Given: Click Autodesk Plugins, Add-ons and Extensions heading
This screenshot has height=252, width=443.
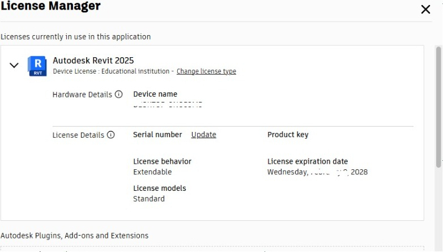Looking at the screenshot, I should 75,236.
